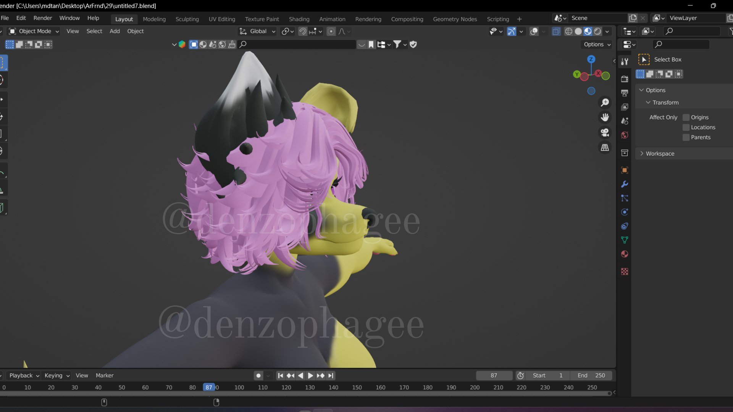Open the Object Mode dropdown

click(34, 31)
